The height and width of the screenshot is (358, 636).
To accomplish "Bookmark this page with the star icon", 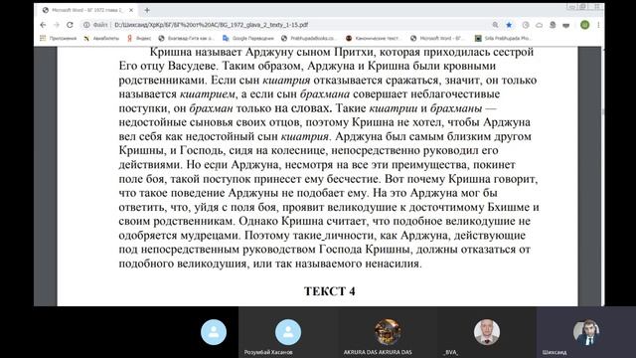I will (509, 25).
